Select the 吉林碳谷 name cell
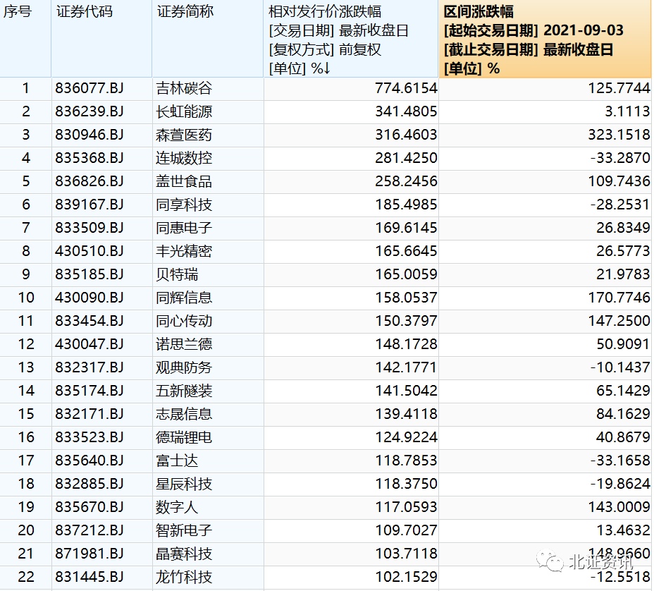This screenshot has width=654, height=591. (x=184, y=88)
